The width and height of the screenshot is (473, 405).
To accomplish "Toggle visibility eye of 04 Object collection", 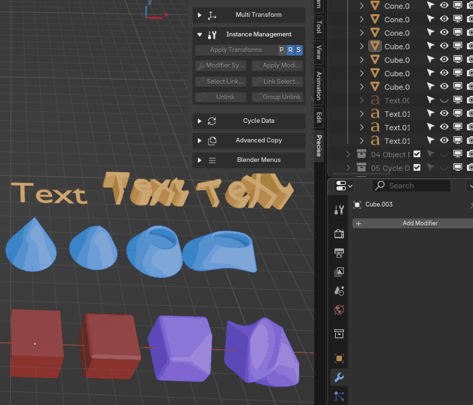I will (444, 155).
